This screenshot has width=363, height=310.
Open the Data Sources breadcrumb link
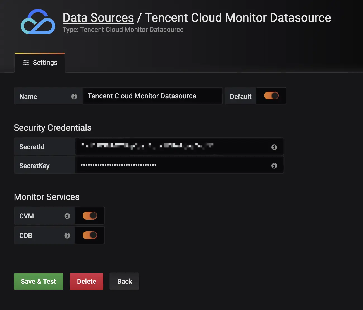[x=98, y=18]
